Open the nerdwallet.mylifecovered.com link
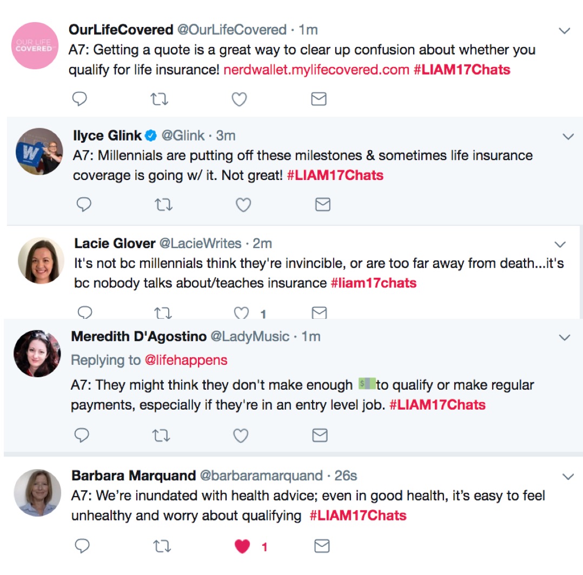Screen dimensions: 583x575 [x=316, y=70]
